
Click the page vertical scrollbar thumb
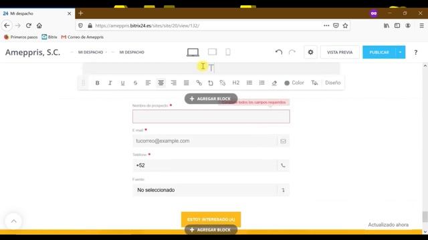click(425, 217)
